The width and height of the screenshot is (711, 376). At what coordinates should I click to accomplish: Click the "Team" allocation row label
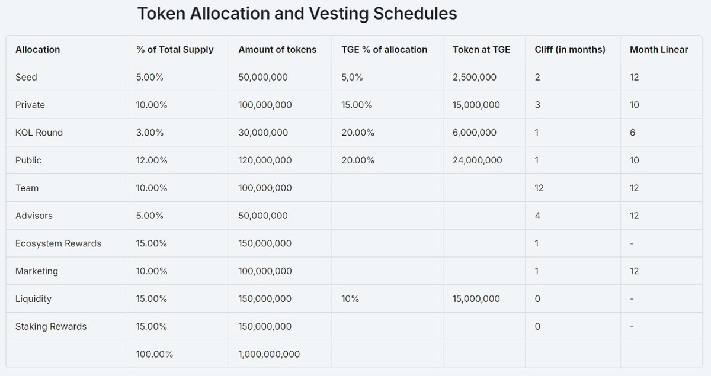[x=27, y=188]
